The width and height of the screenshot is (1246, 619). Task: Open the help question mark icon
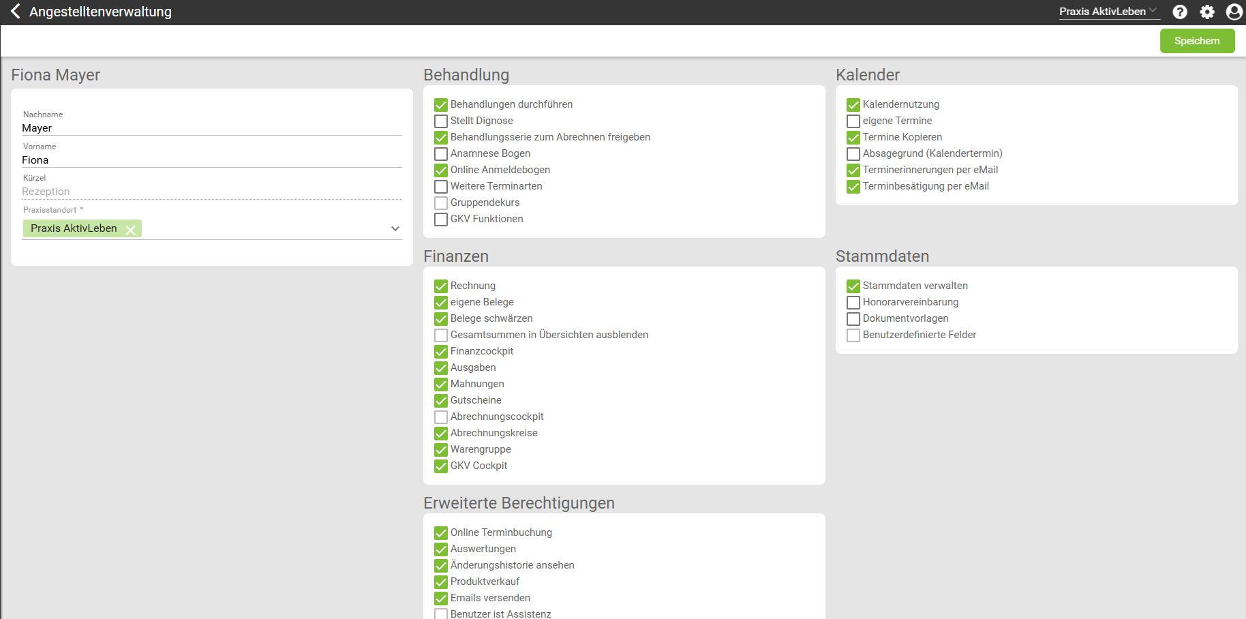[1180, 12]
